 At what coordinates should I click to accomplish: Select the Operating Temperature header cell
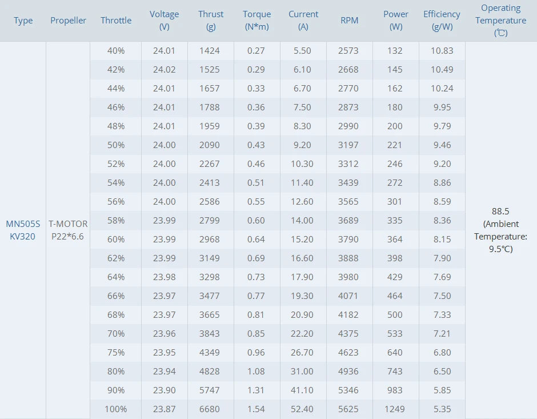(x=501, y=21)
